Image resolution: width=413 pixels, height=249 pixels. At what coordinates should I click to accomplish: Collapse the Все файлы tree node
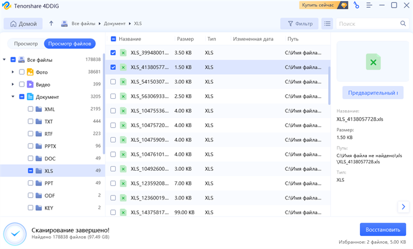[x=4, y=59]
